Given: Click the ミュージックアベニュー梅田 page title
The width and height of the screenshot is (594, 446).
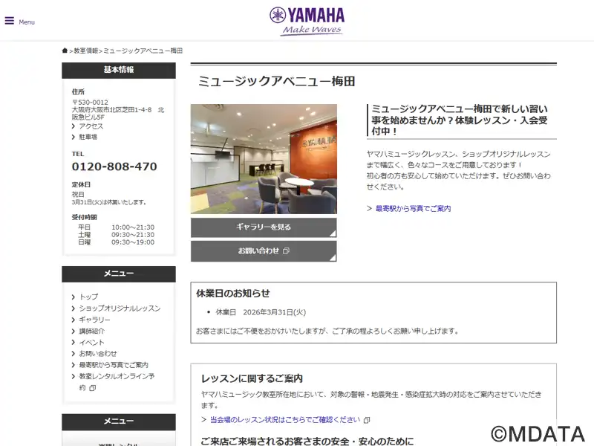Looking at the screenshot, I should pos(276,81).
